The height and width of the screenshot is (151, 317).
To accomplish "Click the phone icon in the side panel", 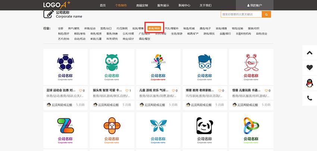I will [x=310, y=98].
